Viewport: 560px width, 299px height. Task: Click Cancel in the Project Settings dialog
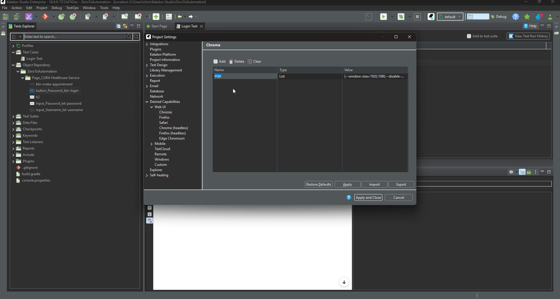coord(398,198)
